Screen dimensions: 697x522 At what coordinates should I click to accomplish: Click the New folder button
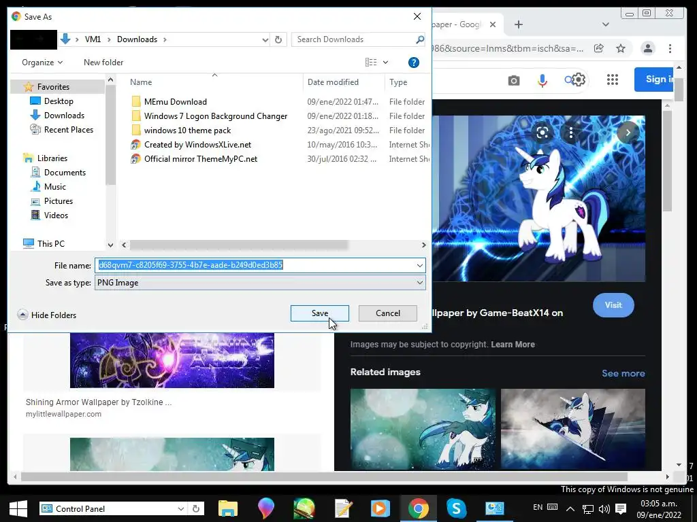tap(103, 63)
